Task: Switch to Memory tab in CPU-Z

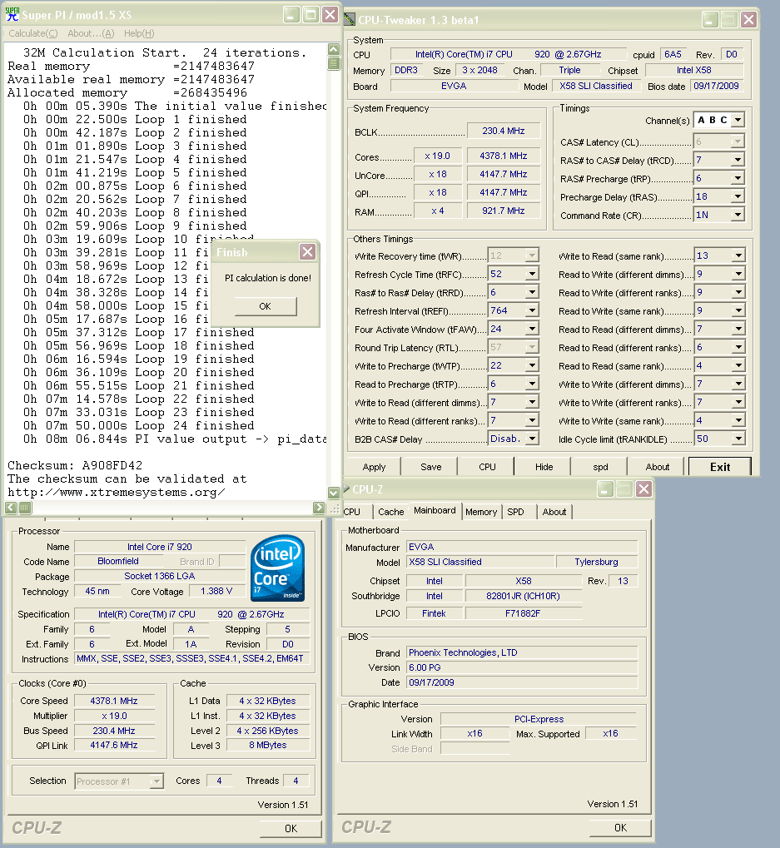Action: pyautogui.click(x=481, y=512)
